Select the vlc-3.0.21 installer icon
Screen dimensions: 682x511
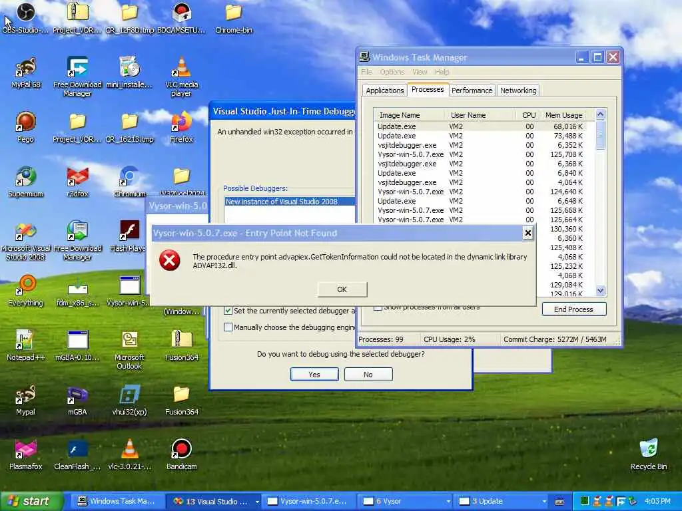coord(129,455)
